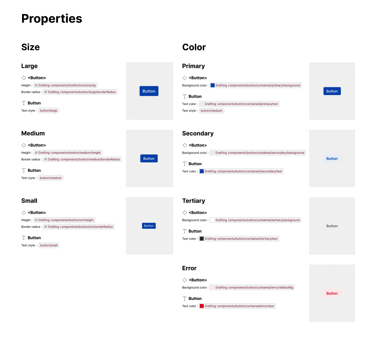
Task: Click the text T icon under Error
Action: pos(185,299)
